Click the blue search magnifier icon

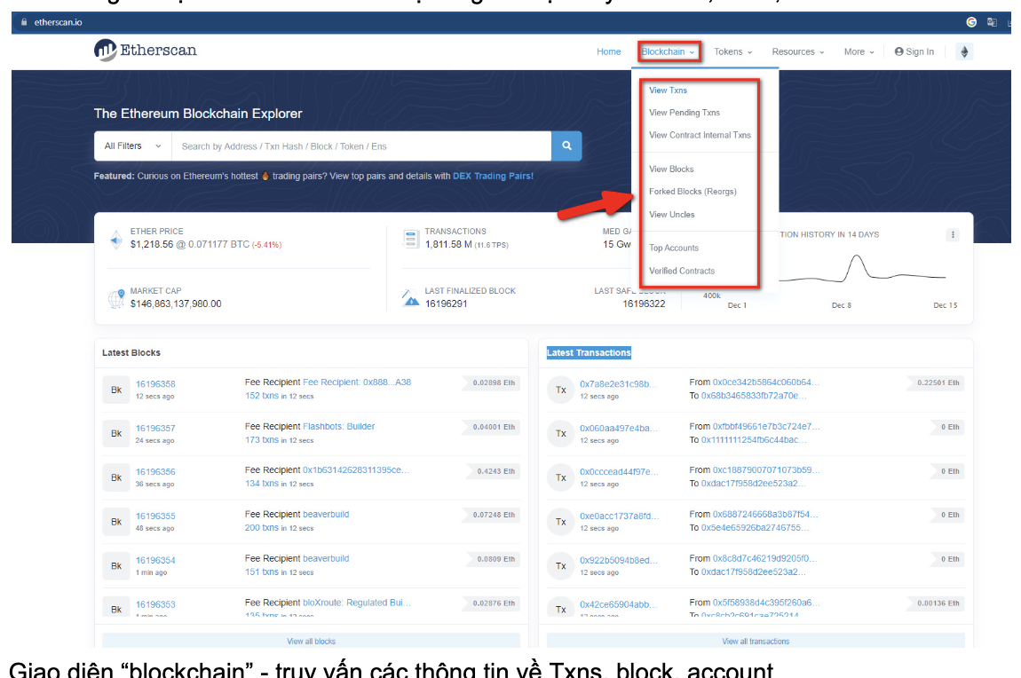click(566, 146)
